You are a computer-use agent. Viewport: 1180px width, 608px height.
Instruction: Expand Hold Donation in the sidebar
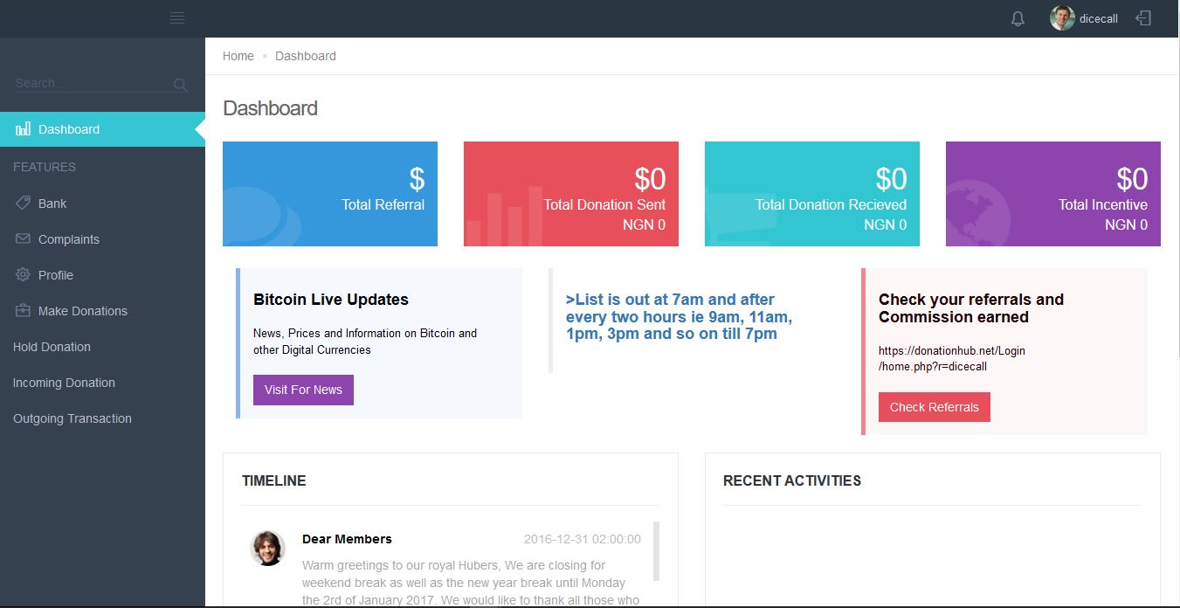coord(52,347)
